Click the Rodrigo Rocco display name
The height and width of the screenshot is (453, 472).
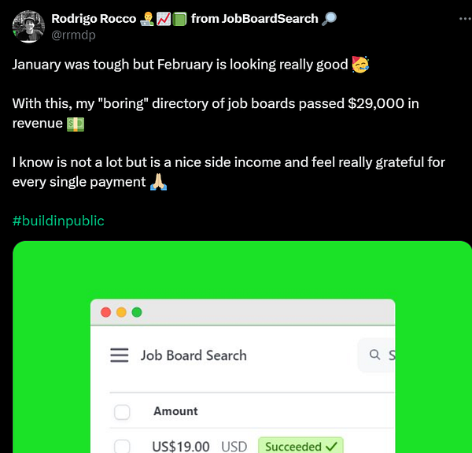point(94,19)
